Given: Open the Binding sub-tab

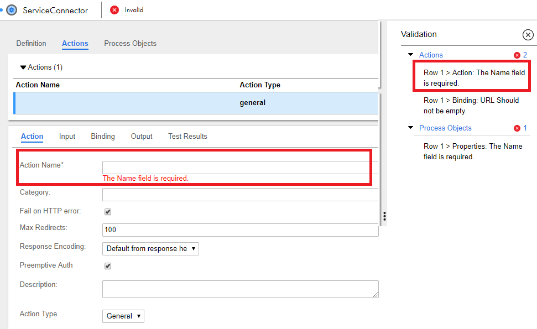Looking at the screenshot, I should pos(103,136).
